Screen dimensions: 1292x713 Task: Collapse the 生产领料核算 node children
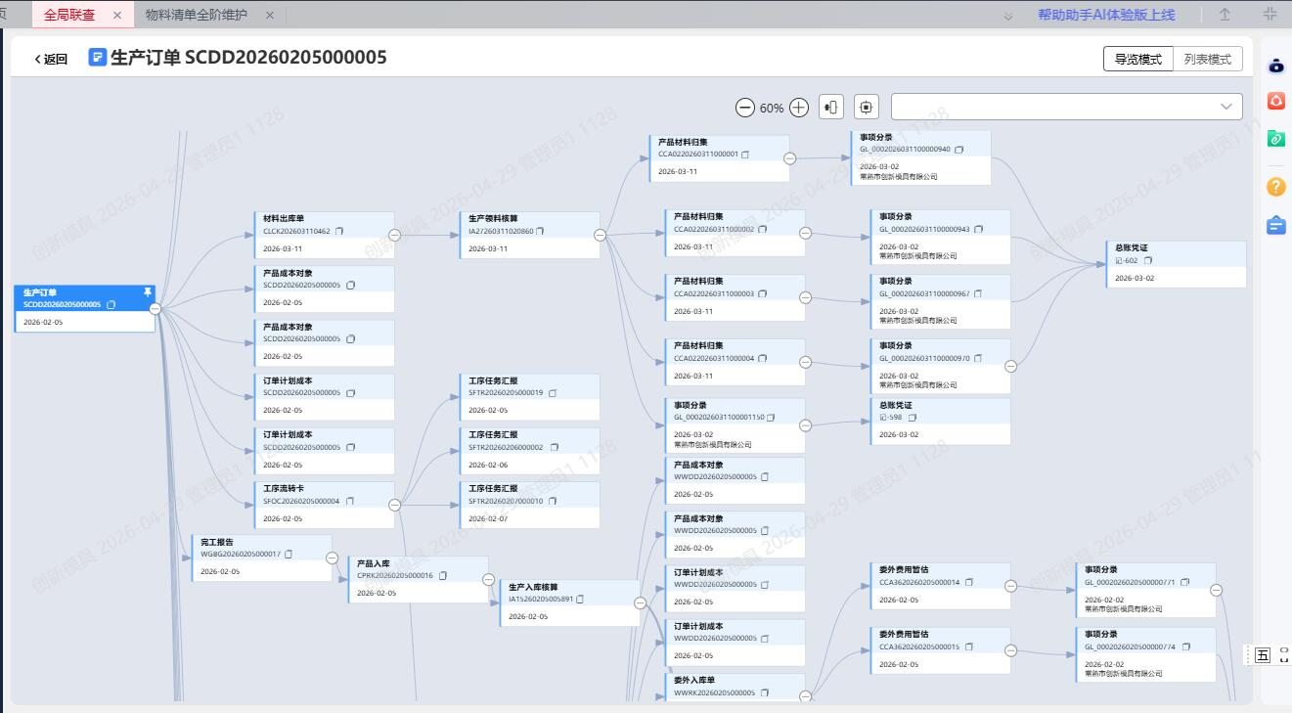[x=600, y=235]
